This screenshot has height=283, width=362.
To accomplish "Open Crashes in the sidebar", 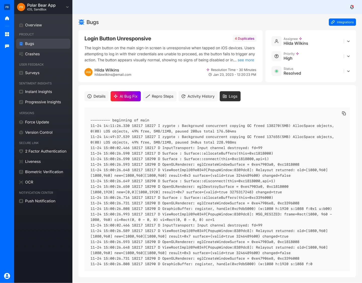I will click(x=32, y=54).
